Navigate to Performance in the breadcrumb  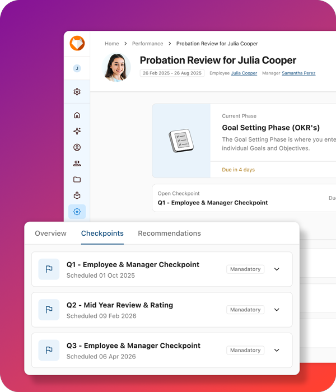tap(148, 44)
